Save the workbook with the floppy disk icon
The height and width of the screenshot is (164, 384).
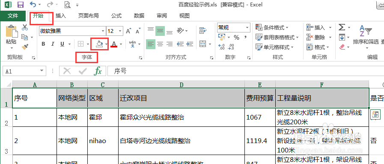[x=21, y=4]
